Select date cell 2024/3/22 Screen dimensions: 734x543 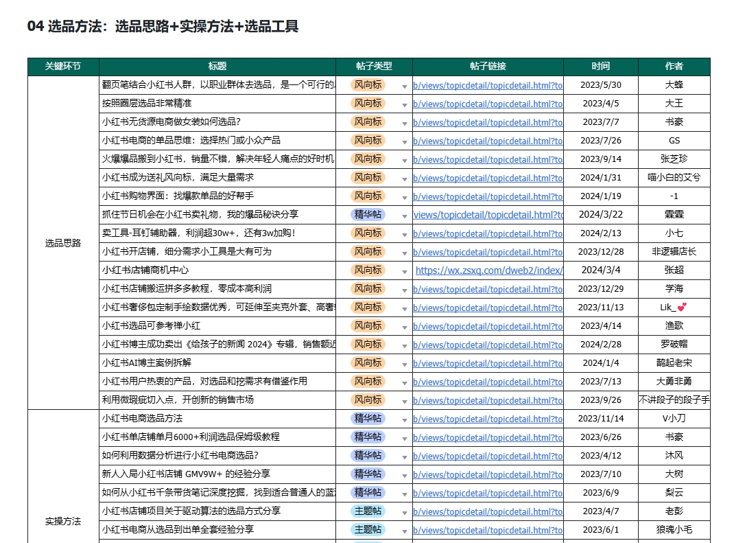coord(601,215)
